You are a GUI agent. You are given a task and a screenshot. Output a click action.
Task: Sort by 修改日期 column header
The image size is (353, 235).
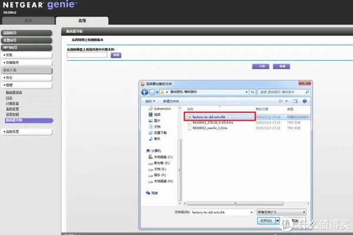coord(262,109)
